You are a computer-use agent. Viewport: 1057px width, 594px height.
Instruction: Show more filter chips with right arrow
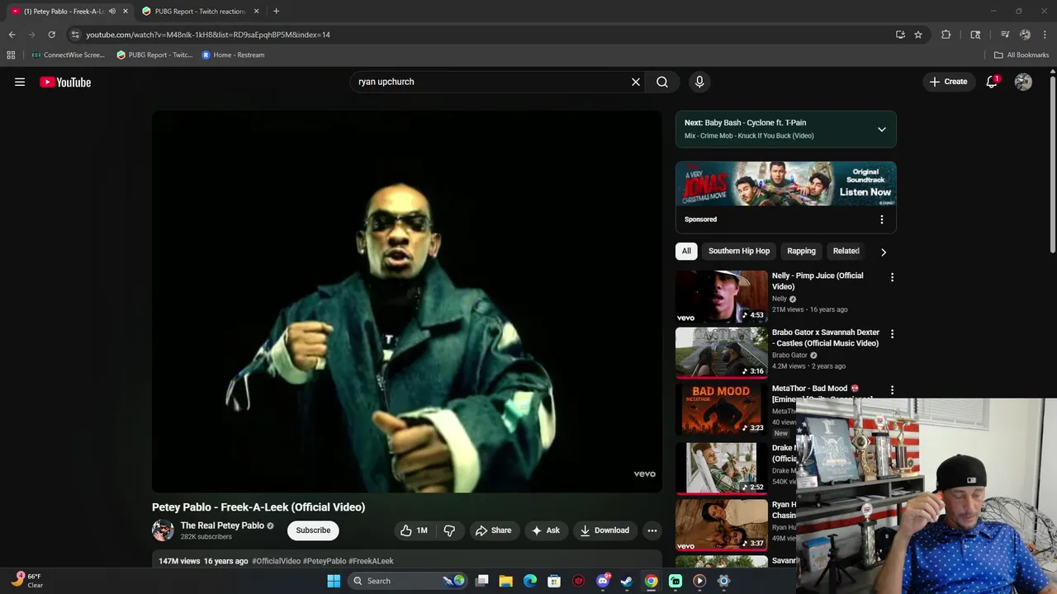click(x=884, y=252)
